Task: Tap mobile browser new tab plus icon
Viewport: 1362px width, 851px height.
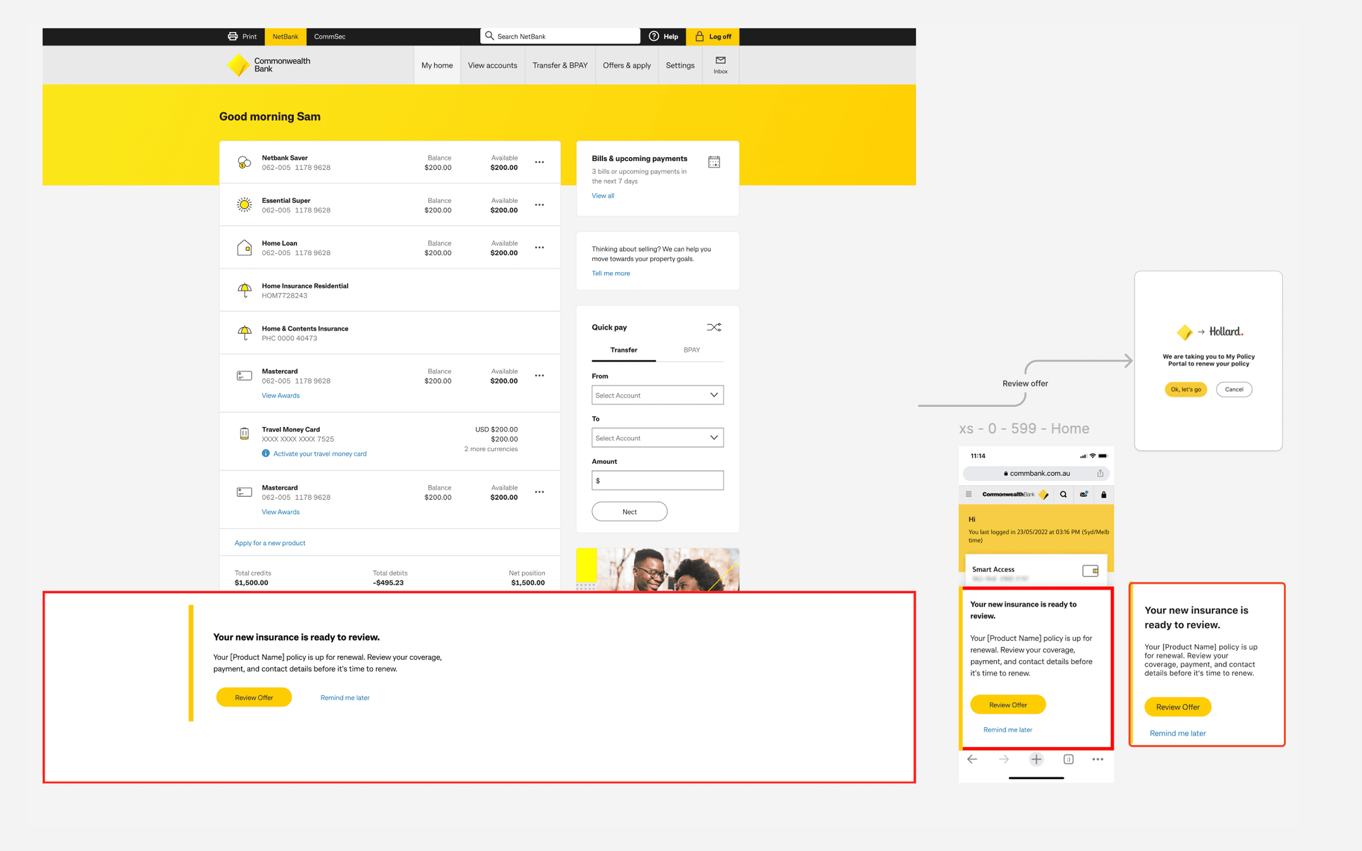Action: 1036,759
